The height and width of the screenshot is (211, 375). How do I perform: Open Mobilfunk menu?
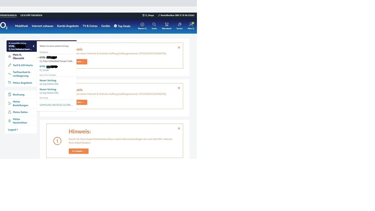coord(21,26)
